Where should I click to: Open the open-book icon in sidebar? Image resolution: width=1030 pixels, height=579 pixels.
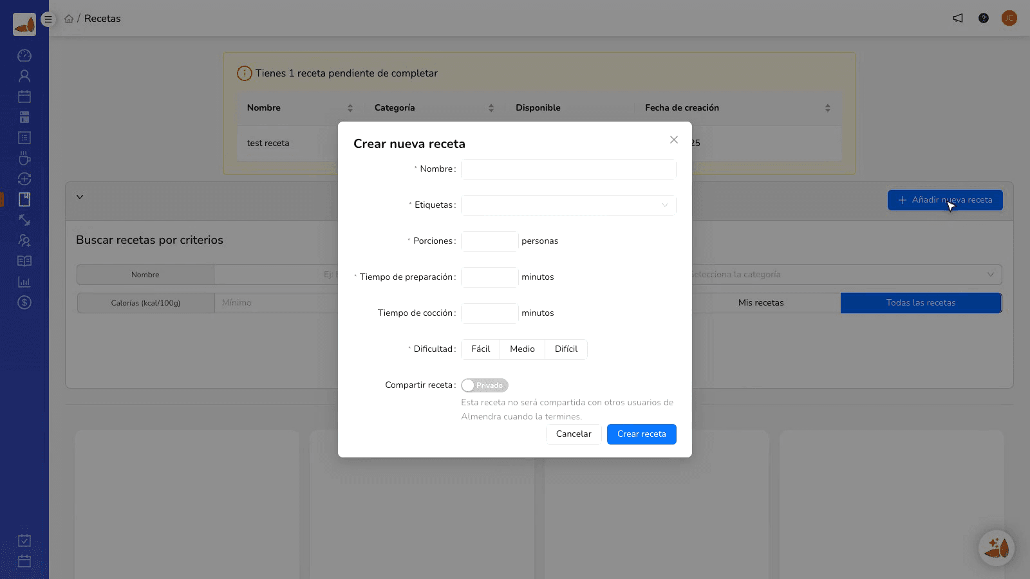[x=24, y=261]
